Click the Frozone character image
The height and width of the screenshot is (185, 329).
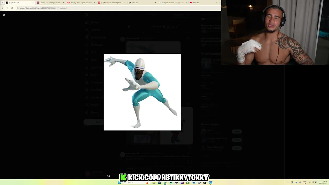(142, 92)
